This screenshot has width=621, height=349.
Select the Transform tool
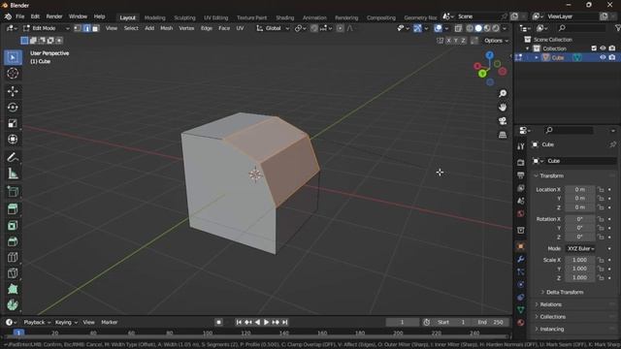[13, 140]
